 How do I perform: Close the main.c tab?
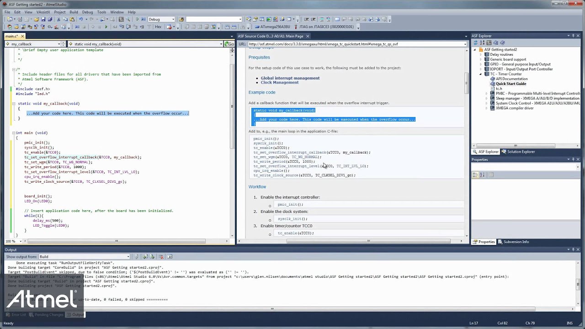pyautogui.click(x=22, y=36)
